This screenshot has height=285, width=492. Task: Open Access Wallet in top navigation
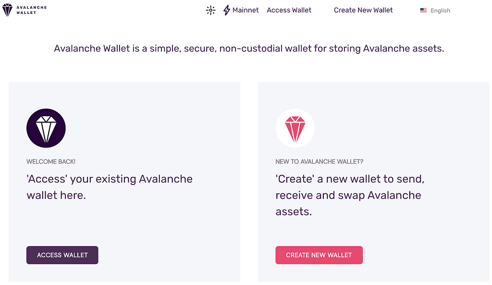[x=289, y=11]
